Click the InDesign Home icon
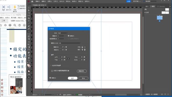Image resolution: width=172 pixels, height=97 pixels. coord(32,1)
